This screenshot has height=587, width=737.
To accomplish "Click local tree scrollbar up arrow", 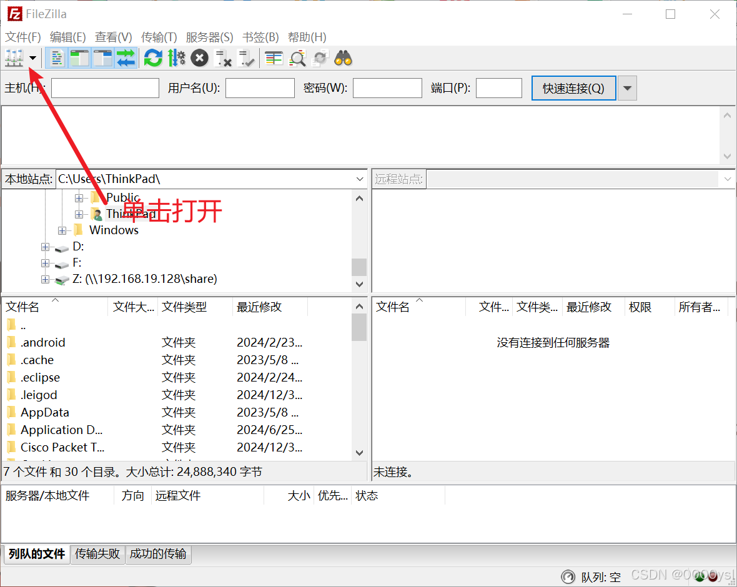I will [360, 199].
